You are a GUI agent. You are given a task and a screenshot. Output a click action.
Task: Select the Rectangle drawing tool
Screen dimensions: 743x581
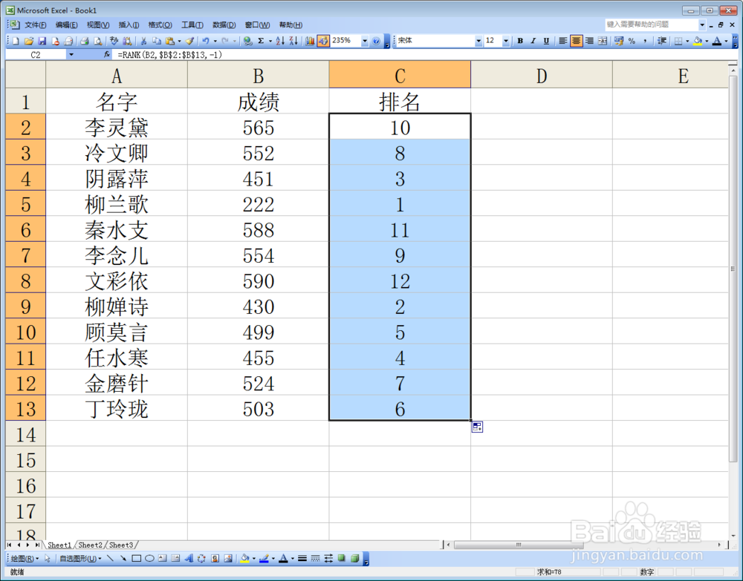[137, 558]
